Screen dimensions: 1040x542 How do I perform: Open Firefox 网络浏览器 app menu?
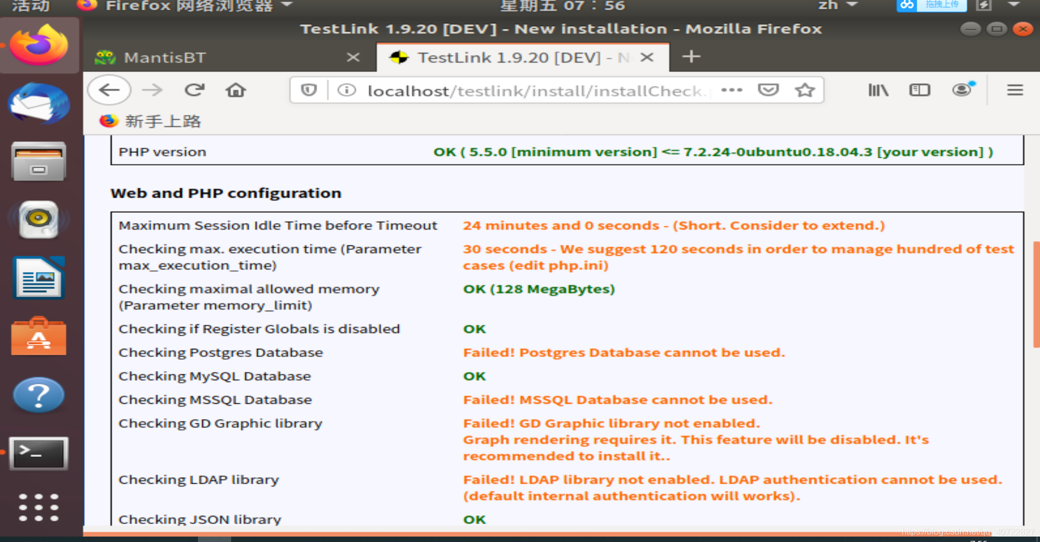click(x=185, y=6)
